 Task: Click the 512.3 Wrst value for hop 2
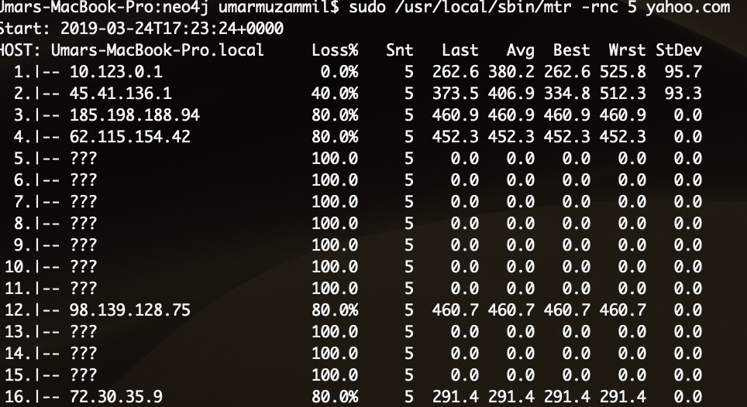(x=623, y=93)
